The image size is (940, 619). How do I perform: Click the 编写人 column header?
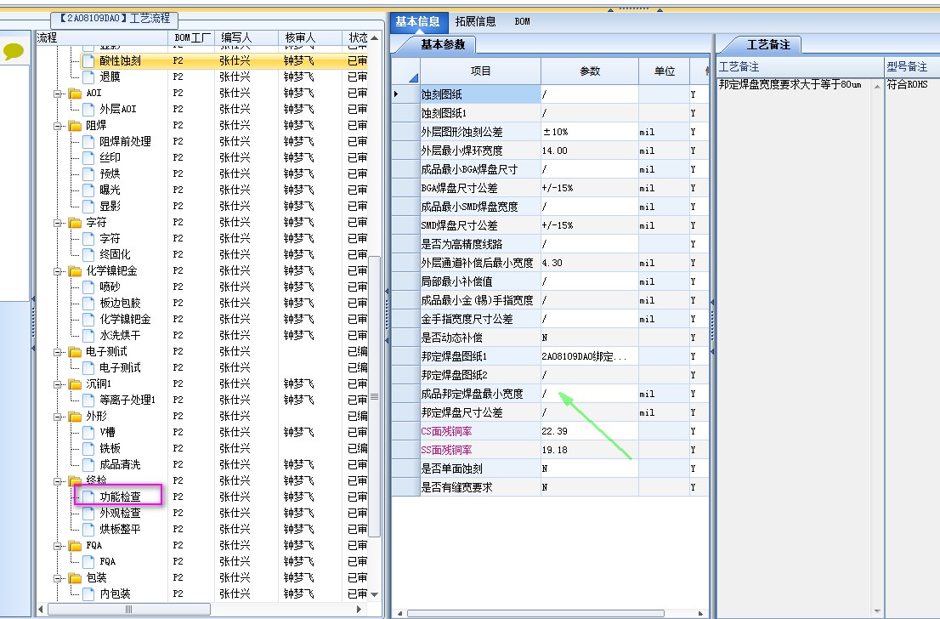click(246, 37)
